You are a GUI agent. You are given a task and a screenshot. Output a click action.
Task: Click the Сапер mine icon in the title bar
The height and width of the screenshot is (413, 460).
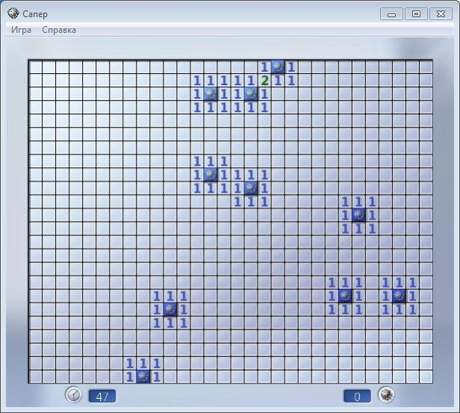tap(13, 13)
